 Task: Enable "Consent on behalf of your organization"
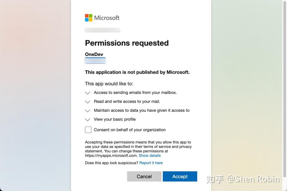tap(88, 129)
